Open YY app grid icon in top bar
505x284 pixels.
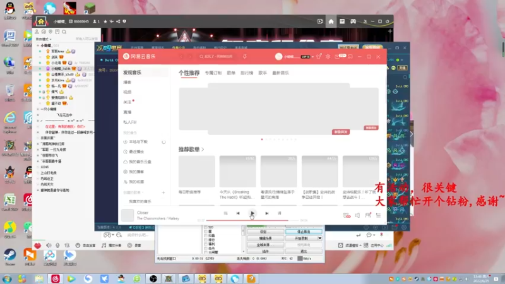[x=342, y=21]
